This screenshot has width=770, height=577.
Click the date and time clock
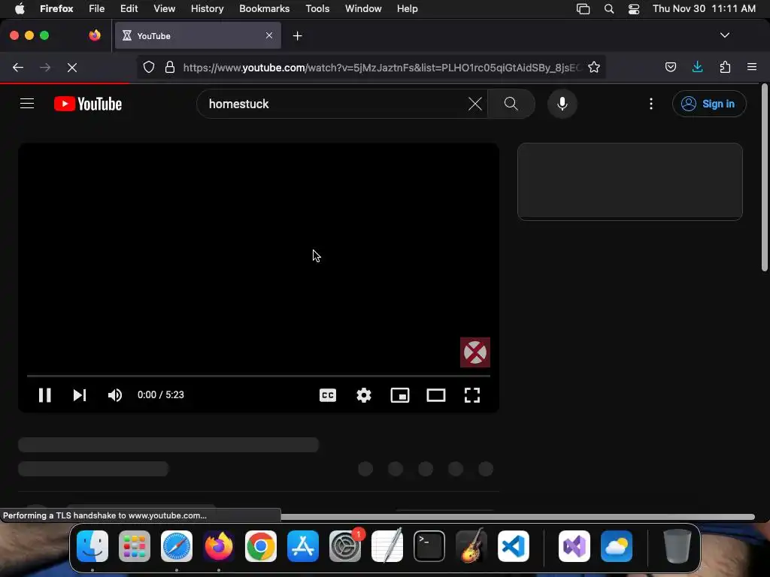tap(704, 8)
